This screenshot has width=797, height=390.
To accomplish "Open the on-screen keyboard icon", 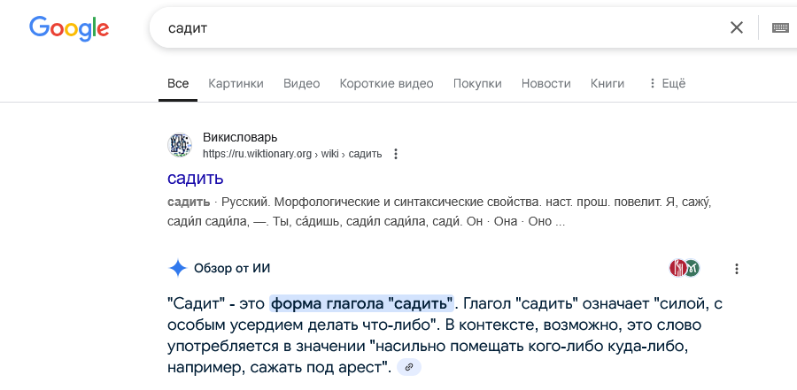I will coord(780,27).
